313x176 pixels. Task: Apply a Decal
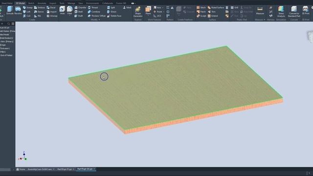pos(51,8)
